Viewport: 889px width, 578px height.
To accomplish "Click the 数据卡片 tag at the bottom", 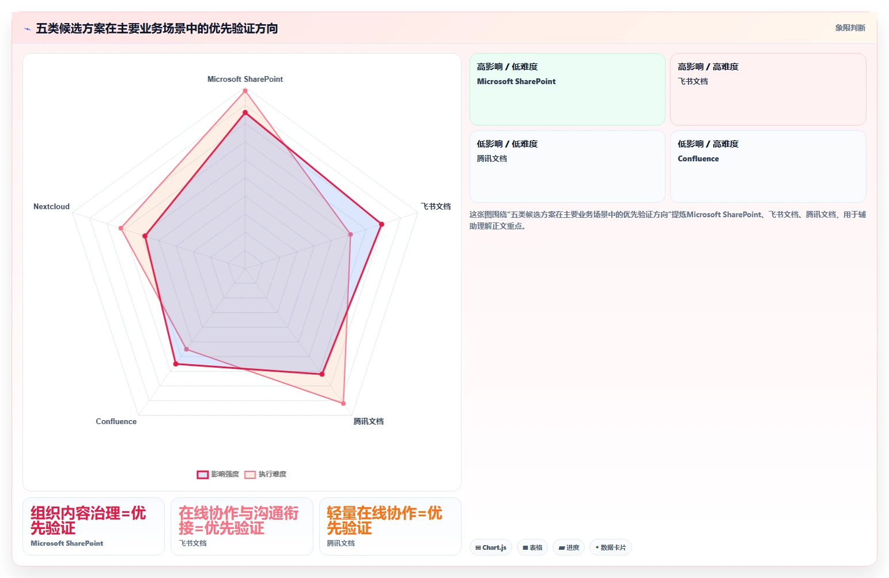I will (611, 547).
